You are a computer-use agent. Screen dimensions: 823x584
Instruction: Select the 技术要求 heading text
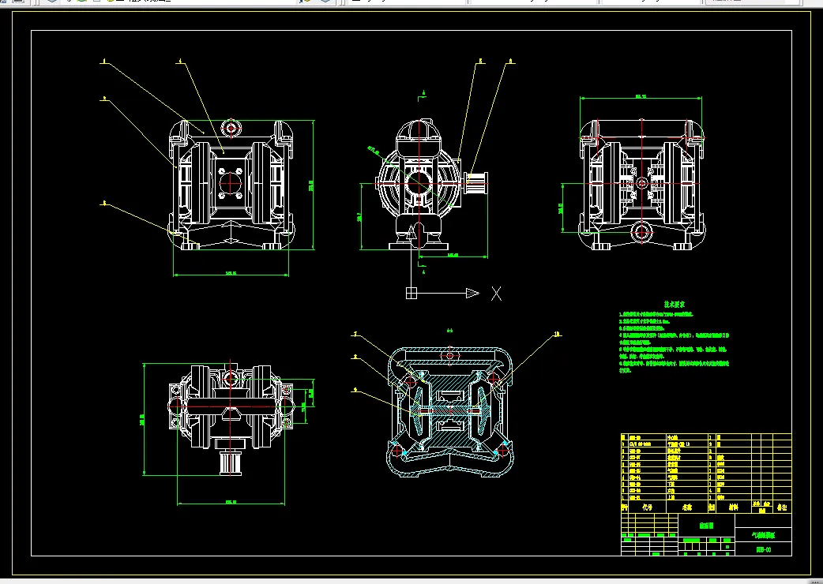tap(675, 304)
